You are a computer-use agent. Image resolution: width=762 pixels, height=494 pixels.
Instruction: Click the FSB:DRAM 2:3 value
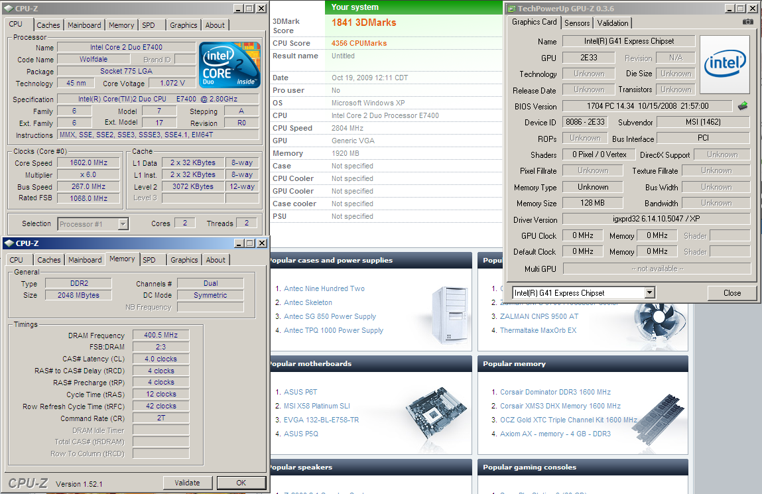(x=161, y=347)
